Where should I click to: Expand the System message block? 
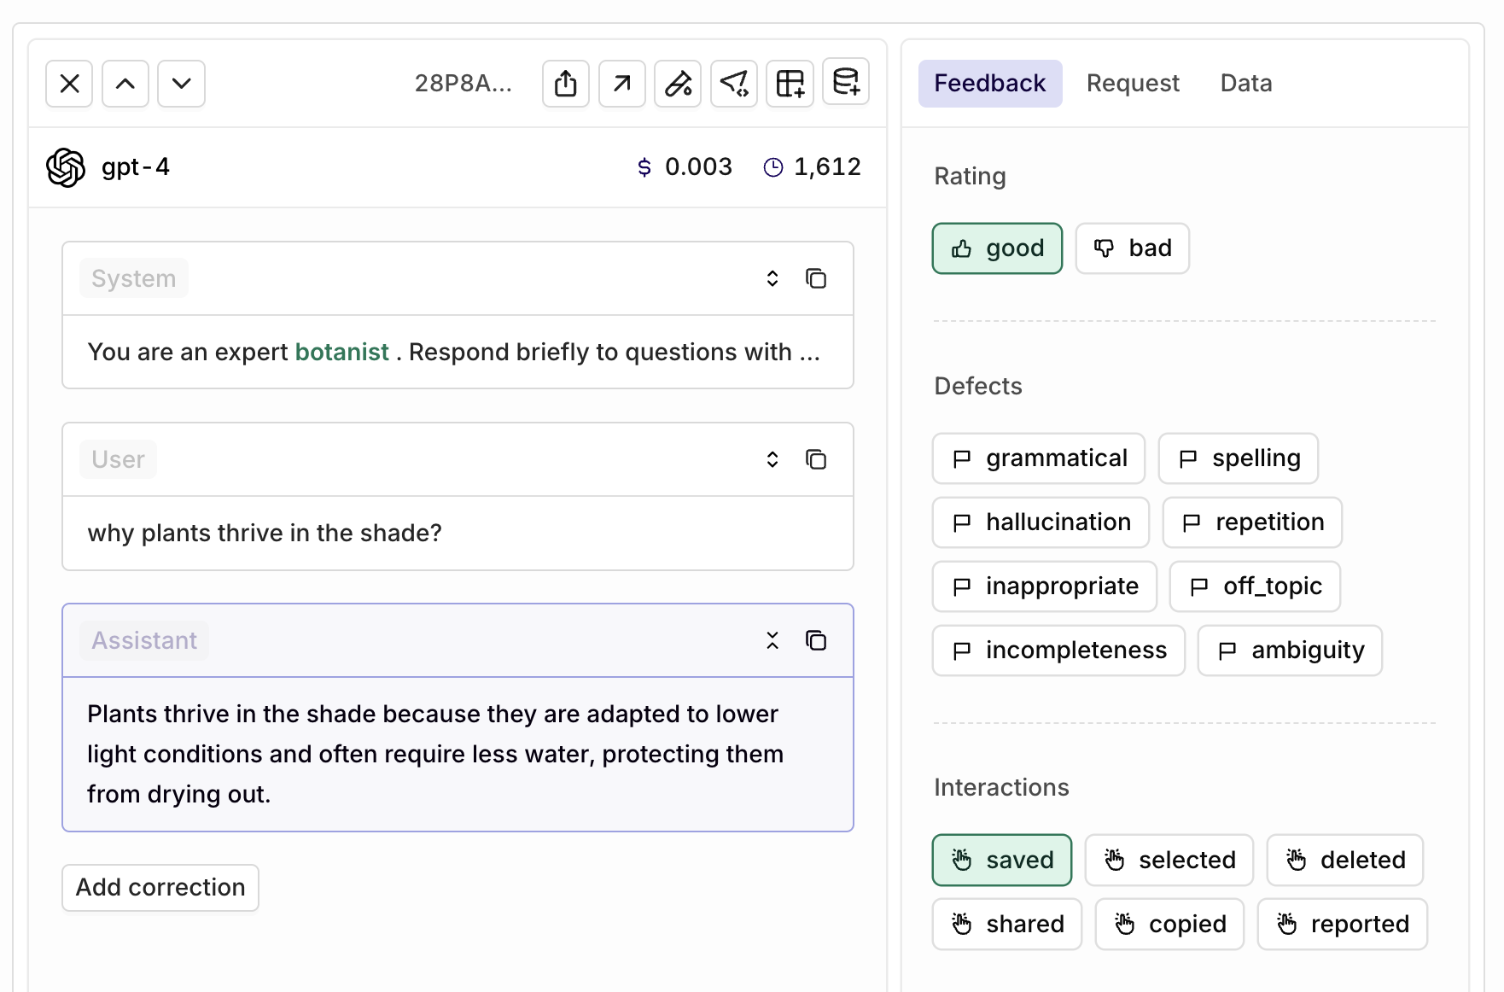[772, 278]
